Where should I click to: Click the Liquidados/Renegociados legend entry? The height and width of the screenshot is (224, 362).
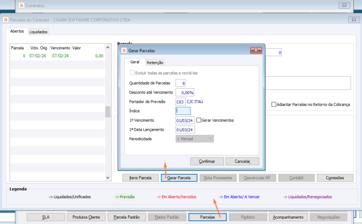pos(308,197)
